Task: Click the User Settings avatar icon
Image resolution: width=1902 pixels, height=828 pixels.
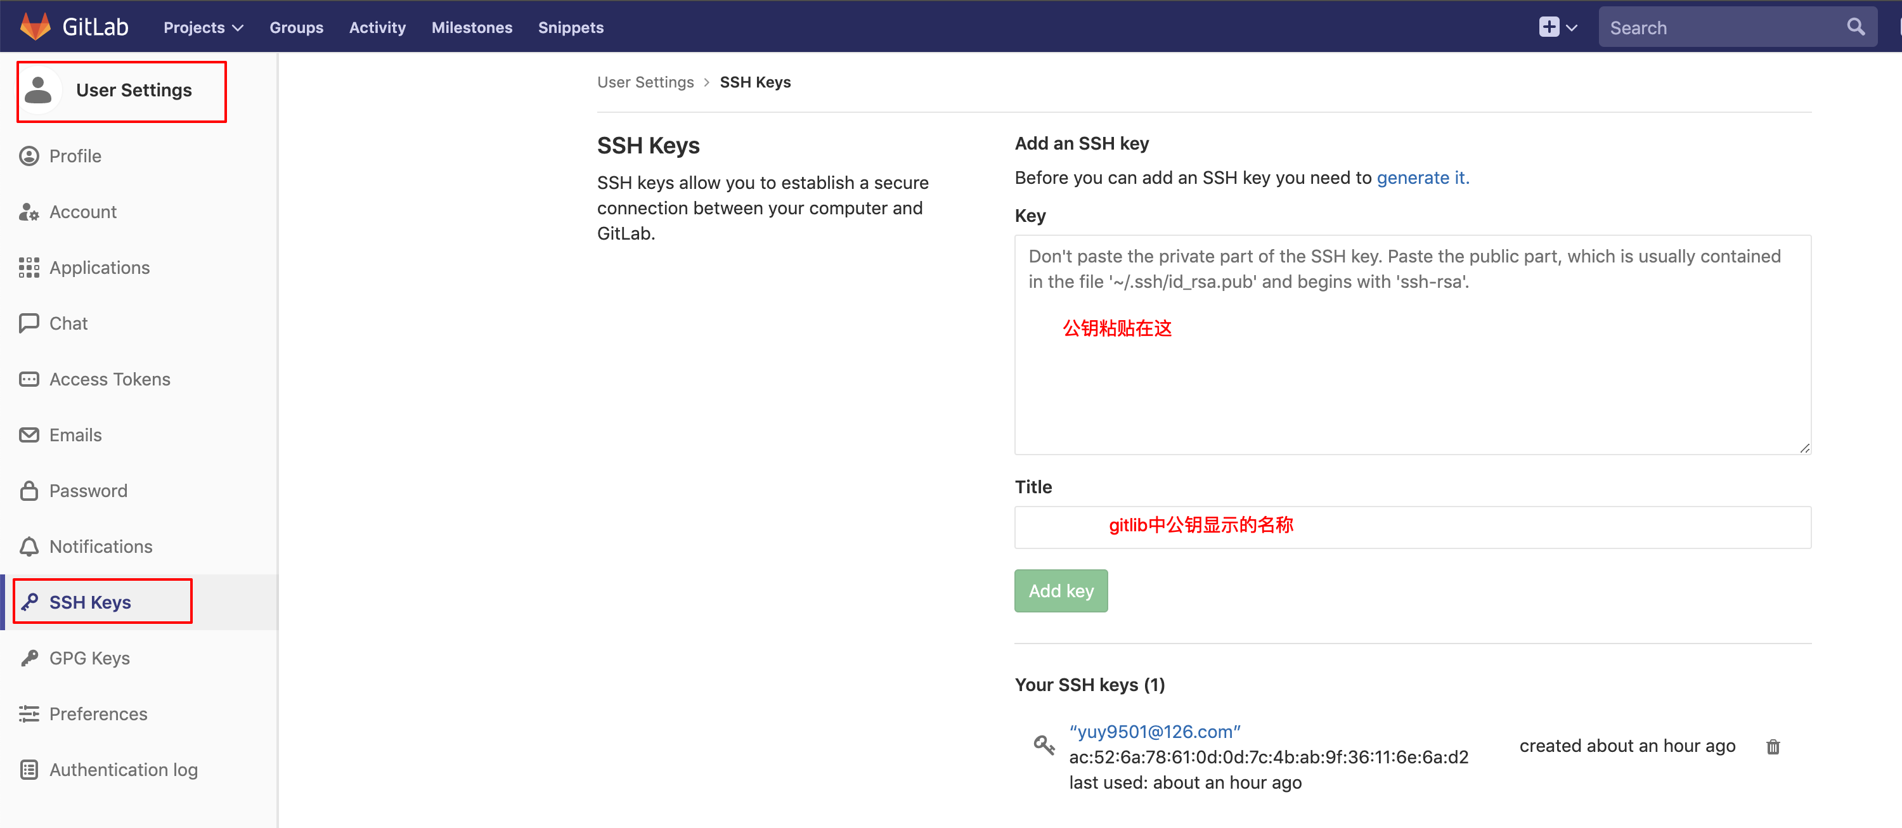Action: pos(39,90)
